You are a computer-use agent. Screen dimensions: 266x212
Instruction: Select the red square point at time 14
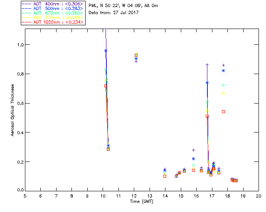[165, 176]
